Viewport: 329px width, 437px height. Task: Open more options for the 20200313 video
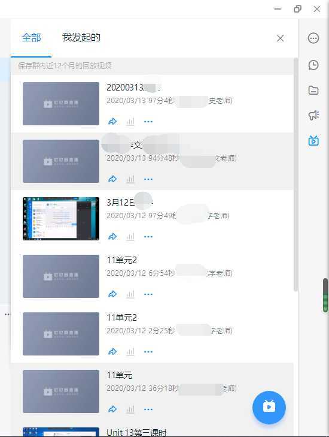coord(148,122)
